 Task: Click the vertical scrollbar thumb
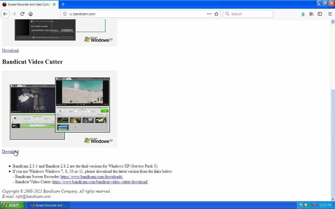(x=333, y=142)
